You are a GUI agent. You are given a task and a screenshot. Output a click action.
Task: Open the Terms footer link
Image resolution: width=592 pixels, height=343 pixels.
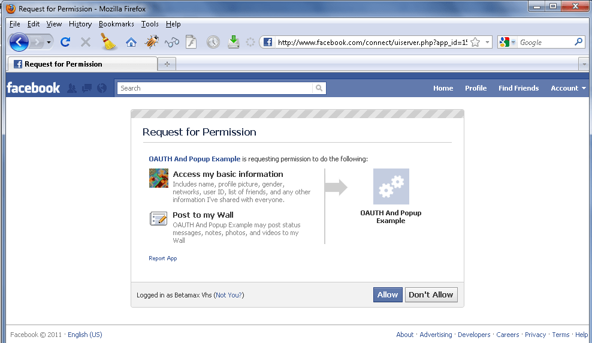(561, 335)
